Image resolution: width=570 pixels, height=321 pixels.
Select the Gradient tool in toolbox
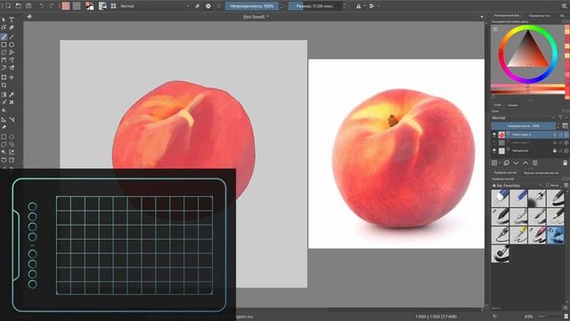click(4, 95)
